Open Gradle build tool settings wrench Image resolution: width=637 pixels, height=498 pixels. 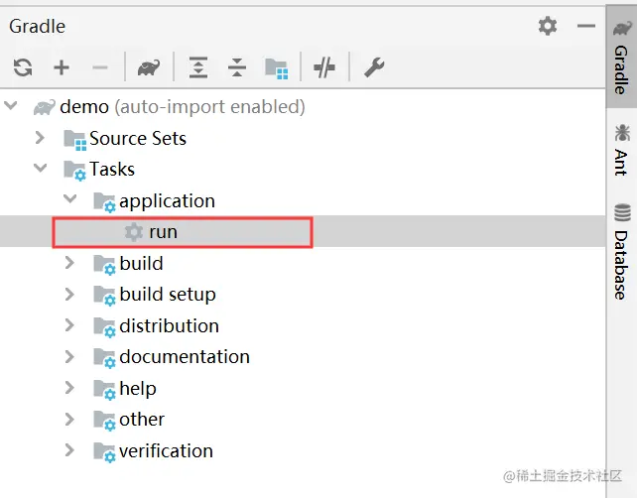[374, 67]
